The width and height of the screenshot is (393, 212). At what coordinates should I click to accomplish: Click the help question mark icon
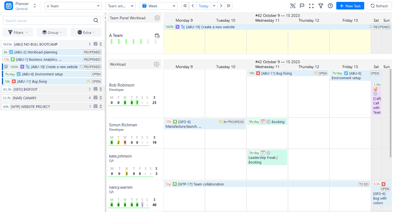(x=330, y=6)
